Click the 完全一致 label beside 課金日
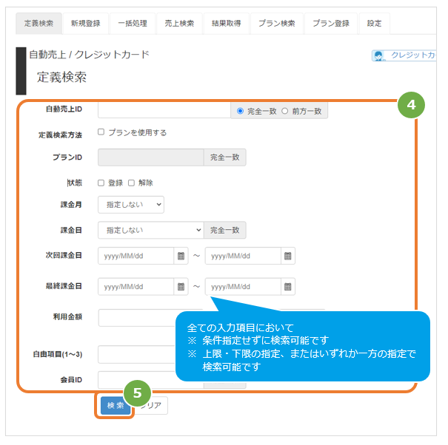The height and width of the screenshot is (445, 448). click(x=225, y=230)
